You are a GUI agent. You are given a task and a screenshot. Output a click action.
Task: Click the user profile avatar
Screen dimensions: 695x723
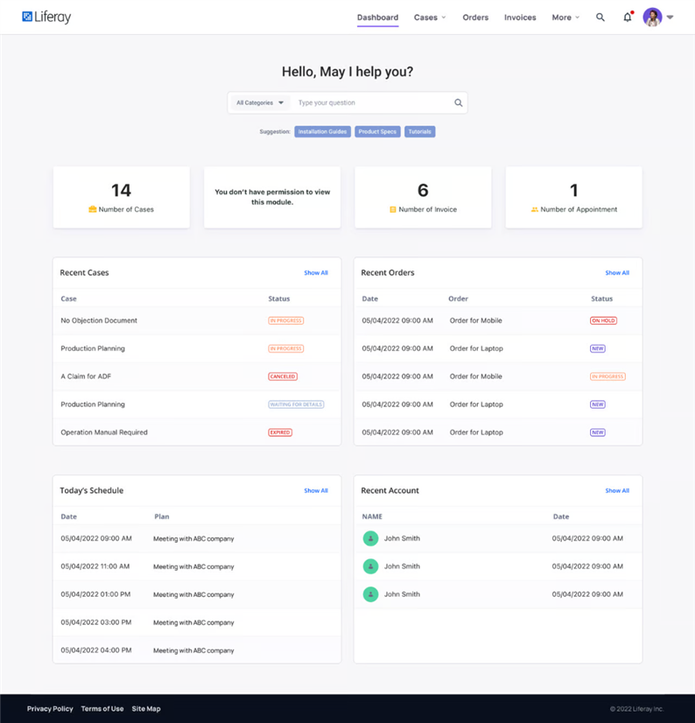tap(652, 18)
